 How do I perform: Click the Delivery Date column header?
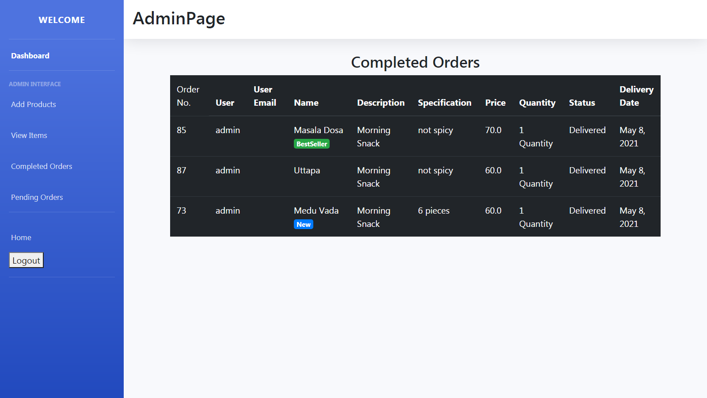[636, 96]
